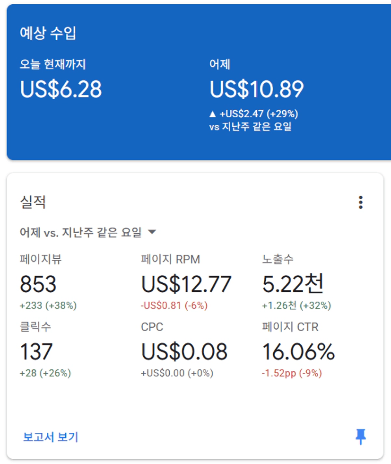
Task: Expand the 어제 vs. 지난주 같은 요일 dropdown
Action: pos(88,232)
